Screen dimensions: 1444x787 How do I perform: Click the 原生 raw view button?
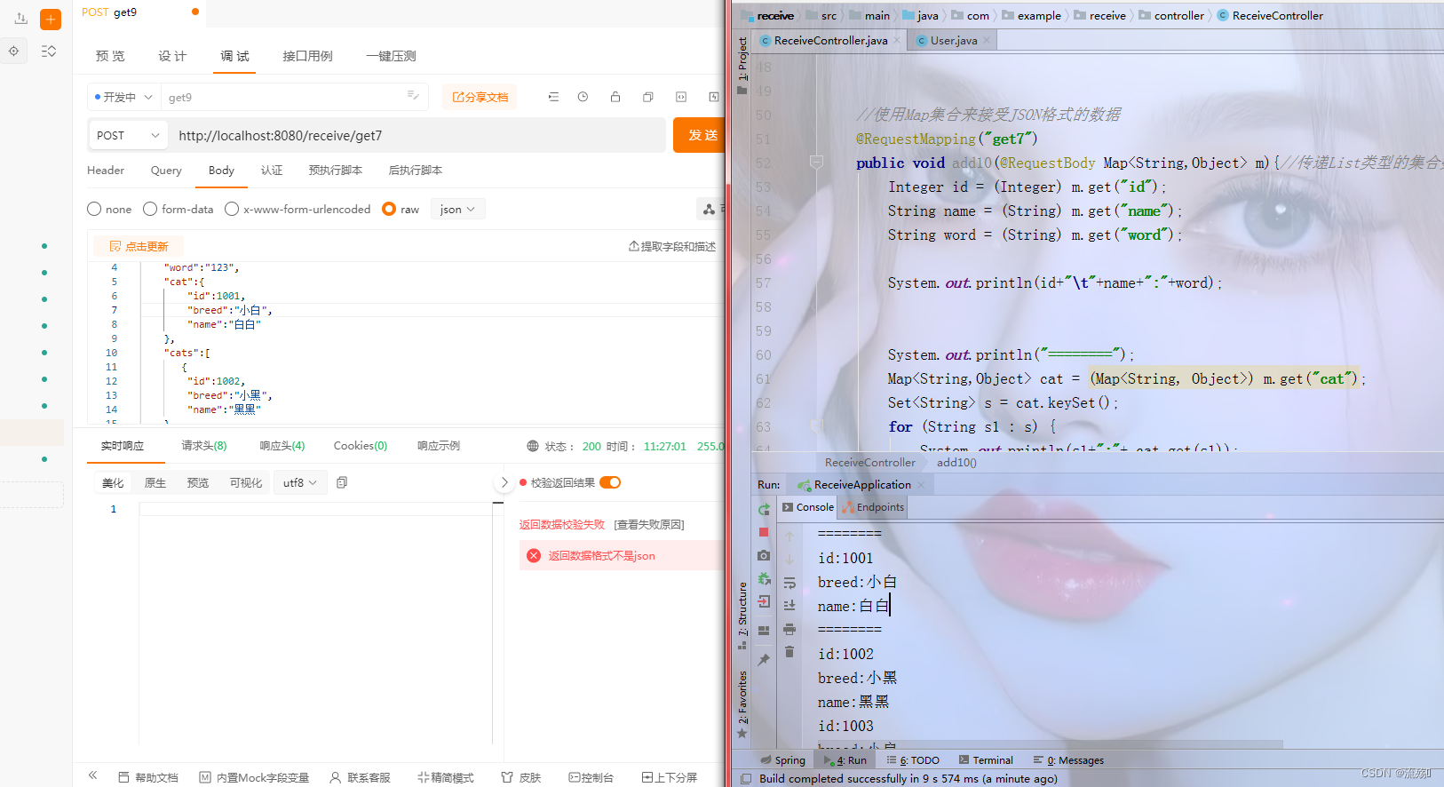(155, 482)
